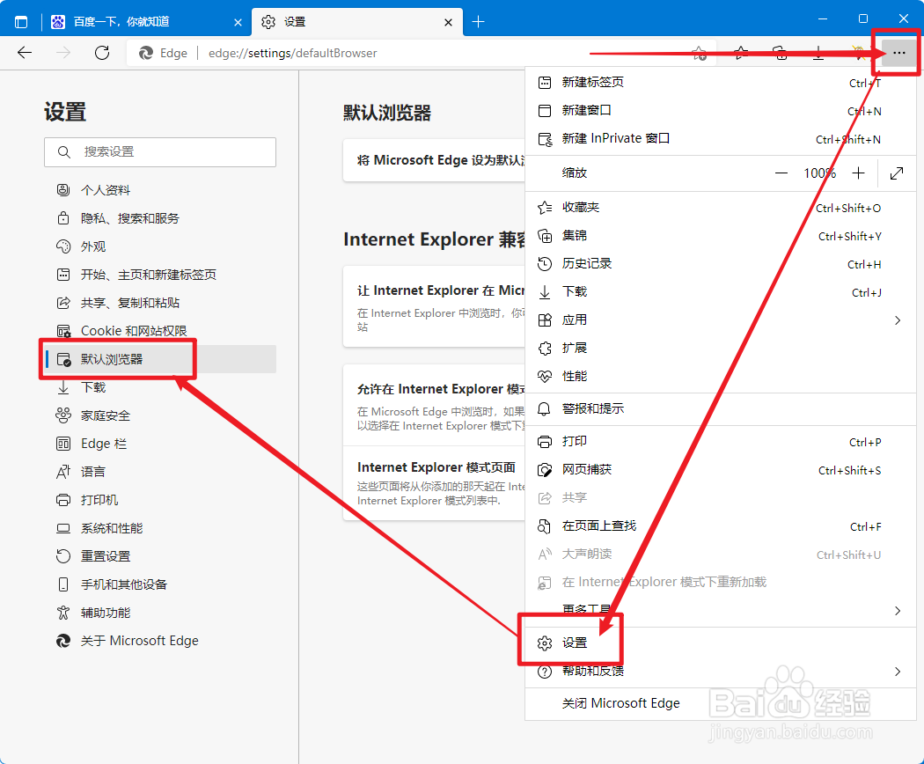Select 设置 in the dropdown menu
This screenshot has width=924, height=764.
point(576,642)
